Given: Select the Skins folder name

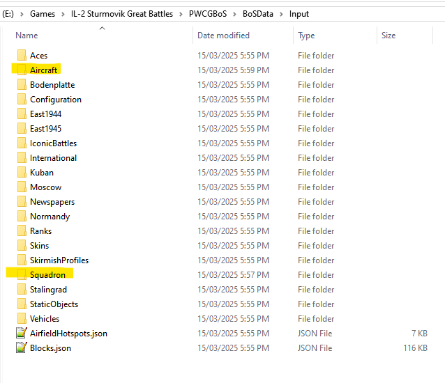Looking at the screenshot, I should (x=40, y=246).
